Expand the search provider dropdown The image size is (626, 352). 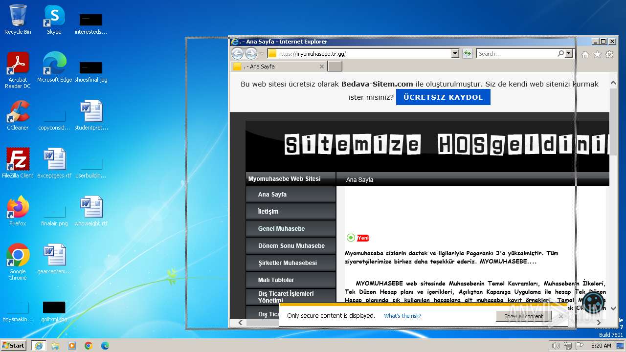click(x=568, y=53)
